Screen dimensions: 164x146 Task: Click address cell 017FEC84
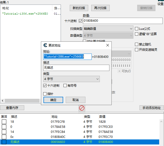tap(58, 132)
